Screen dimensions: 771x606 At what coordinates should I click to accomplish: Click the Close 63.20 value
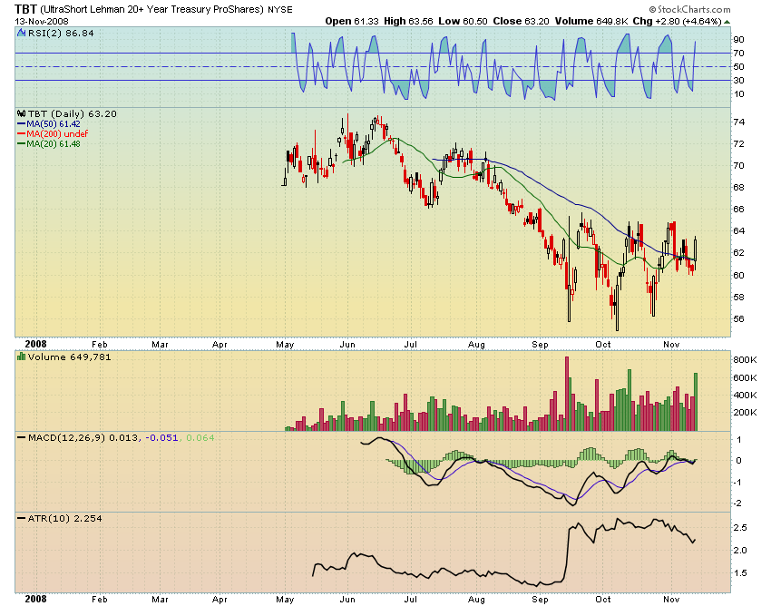(x=522, y=21)
